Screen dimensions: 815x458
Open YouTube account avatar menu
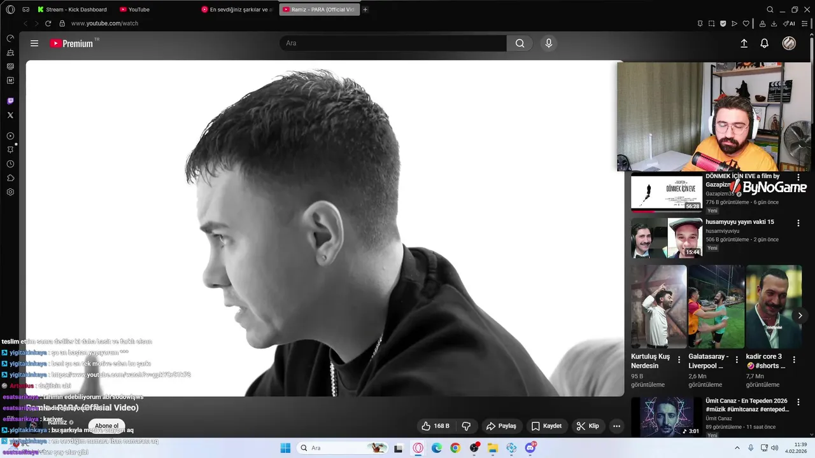(789, 43)
